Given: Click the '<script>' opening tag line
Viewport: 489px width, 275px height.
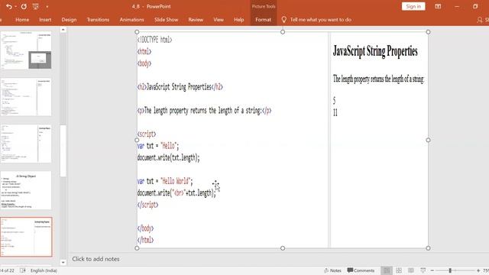Looking at the screenshot, I should (147, 134).
